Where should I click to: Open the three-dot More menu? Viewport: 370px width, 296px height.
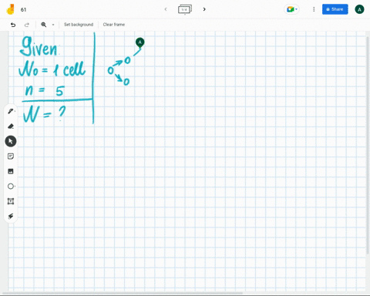coord(314,9)
